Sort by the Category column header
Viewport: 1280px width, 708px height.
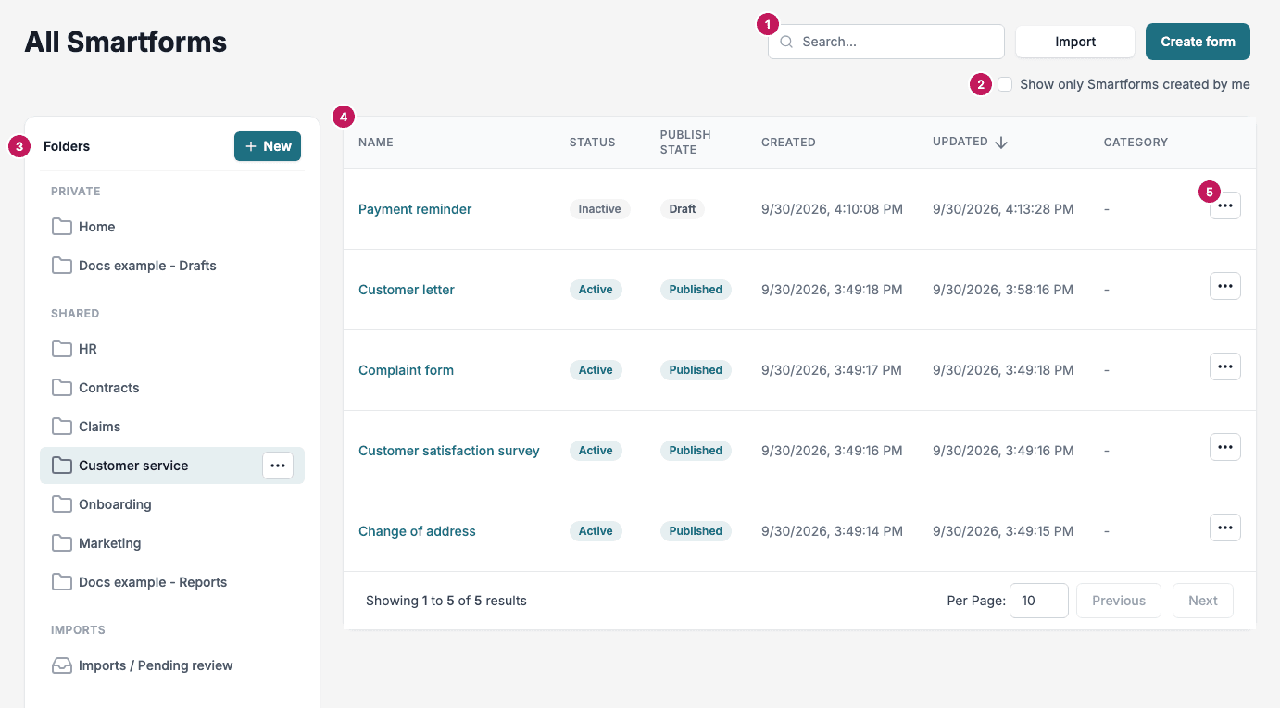[x=1136, y=143]
